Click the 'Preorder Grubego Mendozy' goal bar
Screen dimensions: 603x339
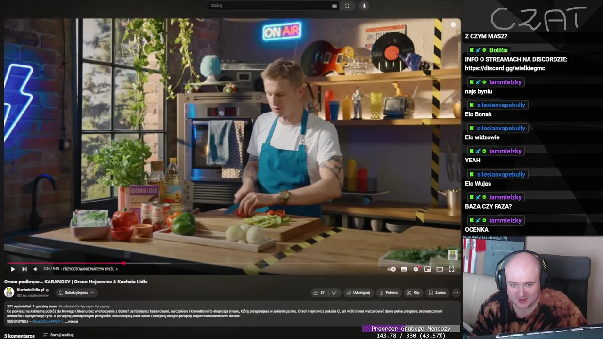coord(411,329)
